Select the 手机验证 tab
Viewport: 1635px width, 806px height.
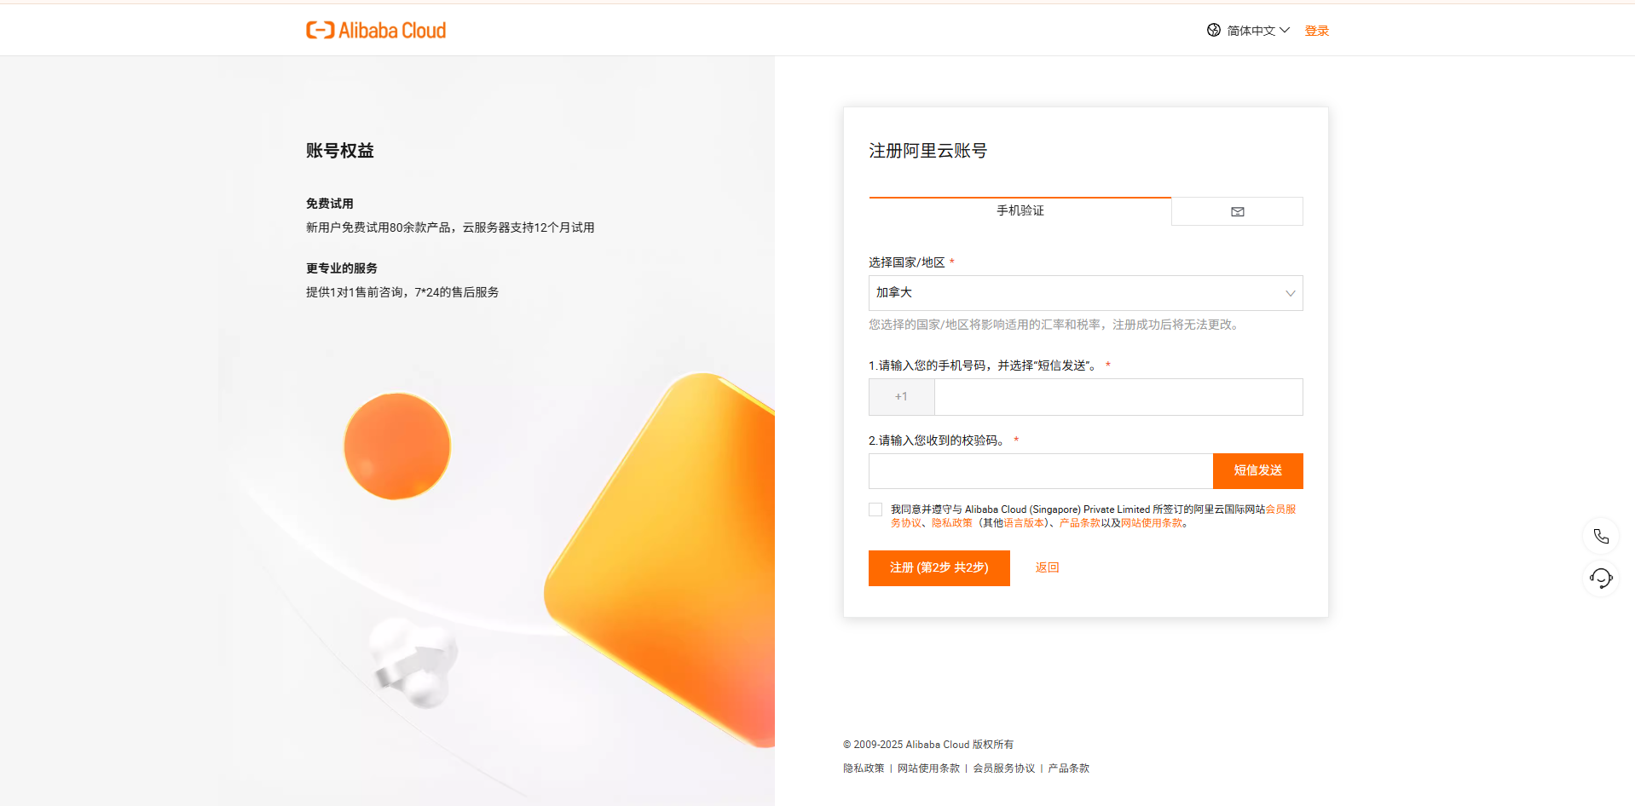coord(1020,211)
